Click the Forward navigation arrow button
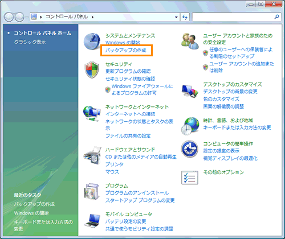This screenshot has height=239, width=285. tap(19, 17)
